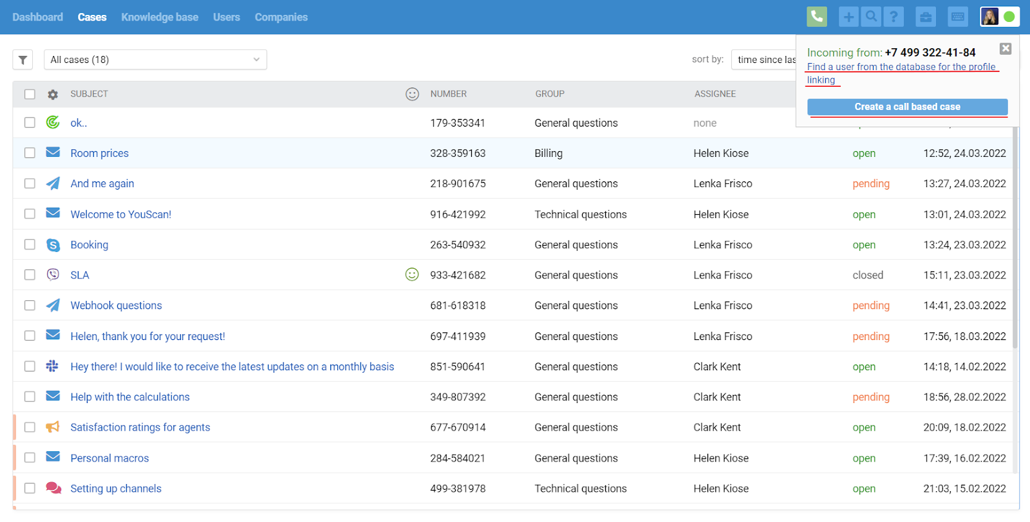Screen dimensions: 1030x522
Task: Open the Cases tab
Action: 92,17
